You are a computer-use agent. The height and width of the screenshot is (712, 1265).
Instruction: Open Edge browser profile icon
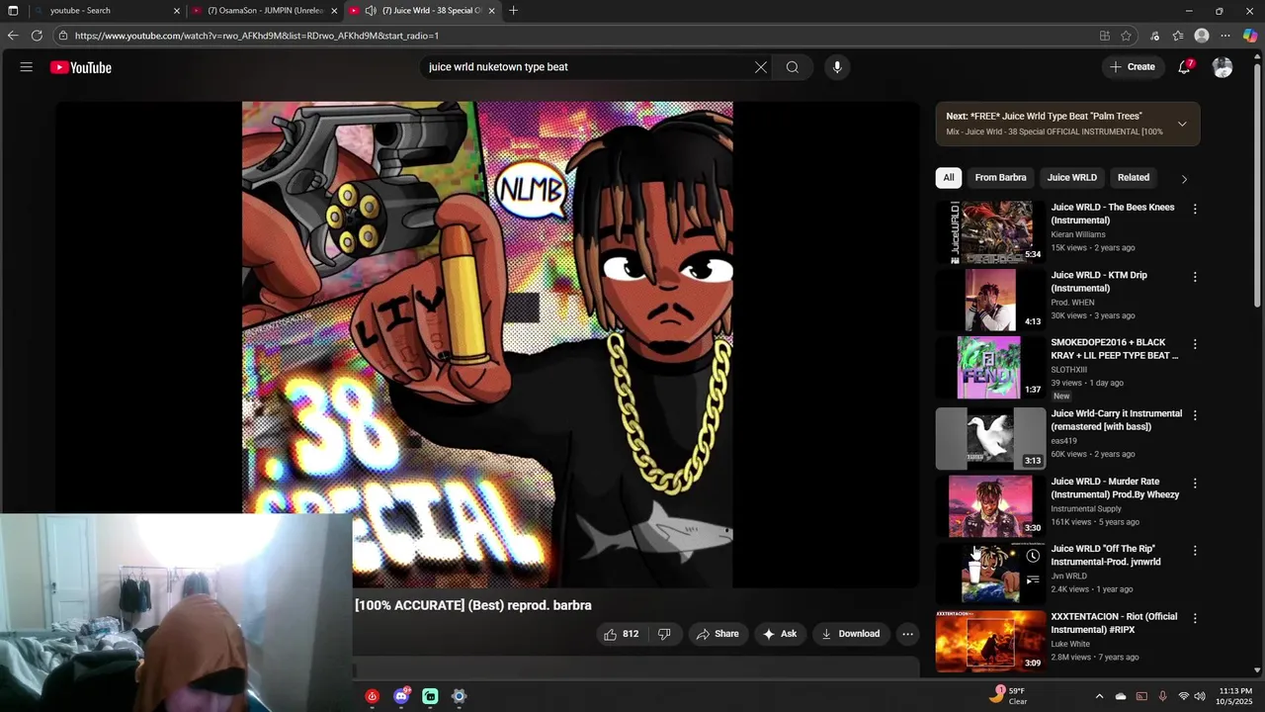click(x=1202, y=36)
